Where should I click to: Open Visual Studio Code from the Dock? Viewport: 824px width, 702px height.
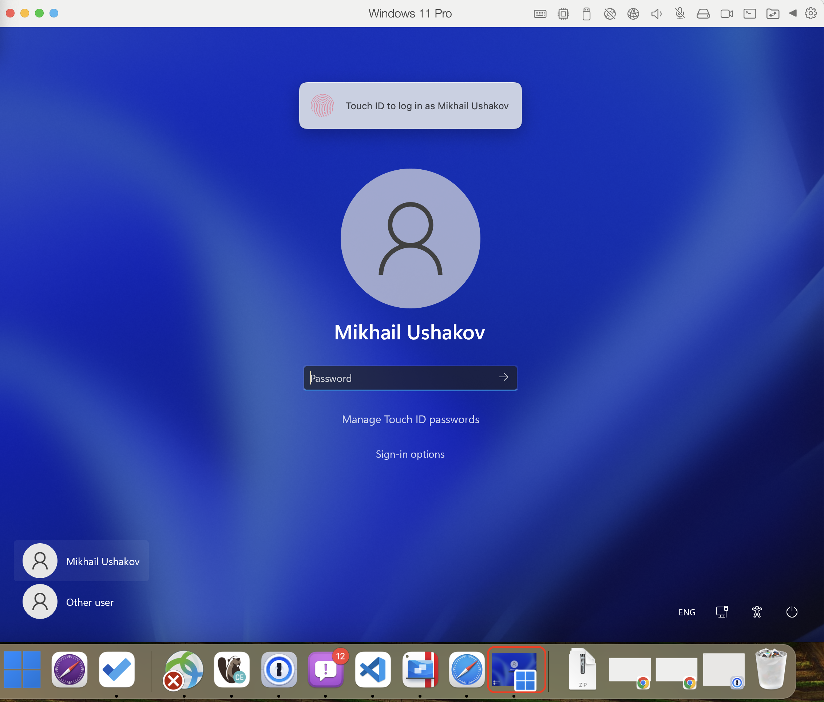[x=373, y=669]
